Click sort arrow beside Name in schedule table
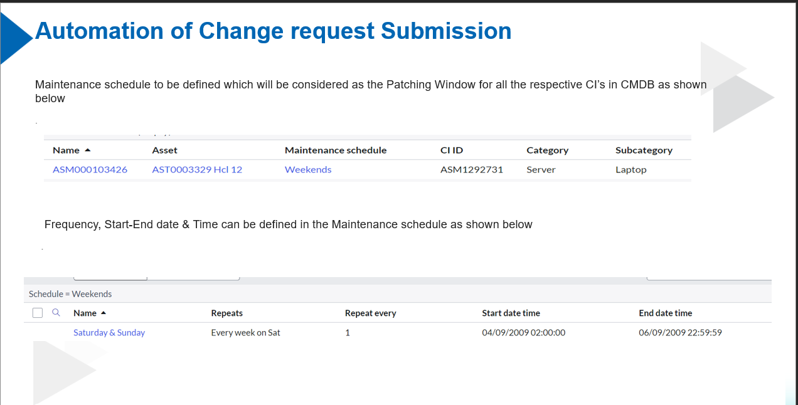 104,313
